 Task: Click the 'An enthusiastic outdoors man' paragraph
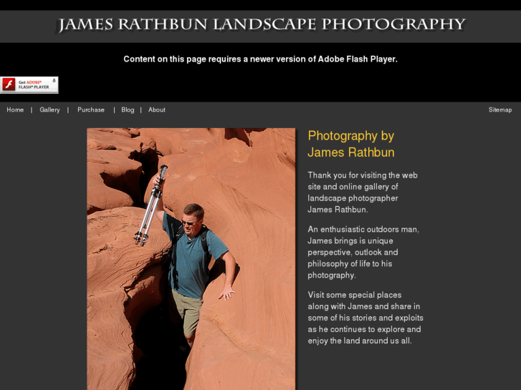point(363,253)
